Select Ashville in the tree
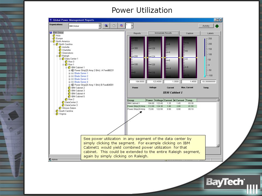Image resolution: width=262 pixels, height=196 pixels. [x=66, y=47]
